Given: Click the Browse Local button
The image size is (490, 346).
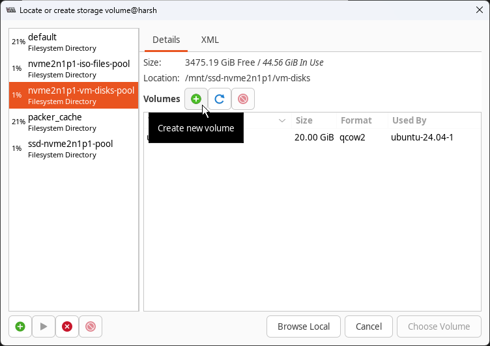Looking at the screenshot, I should tap(304, 326).
